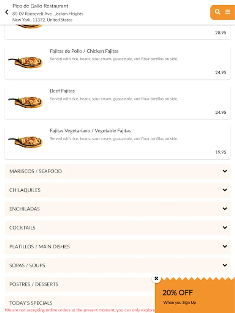Click the Pico de Gallo Restaurant name
Image resolution: width=235 pixels, height=313 pixels.
[x=40, y=6]
